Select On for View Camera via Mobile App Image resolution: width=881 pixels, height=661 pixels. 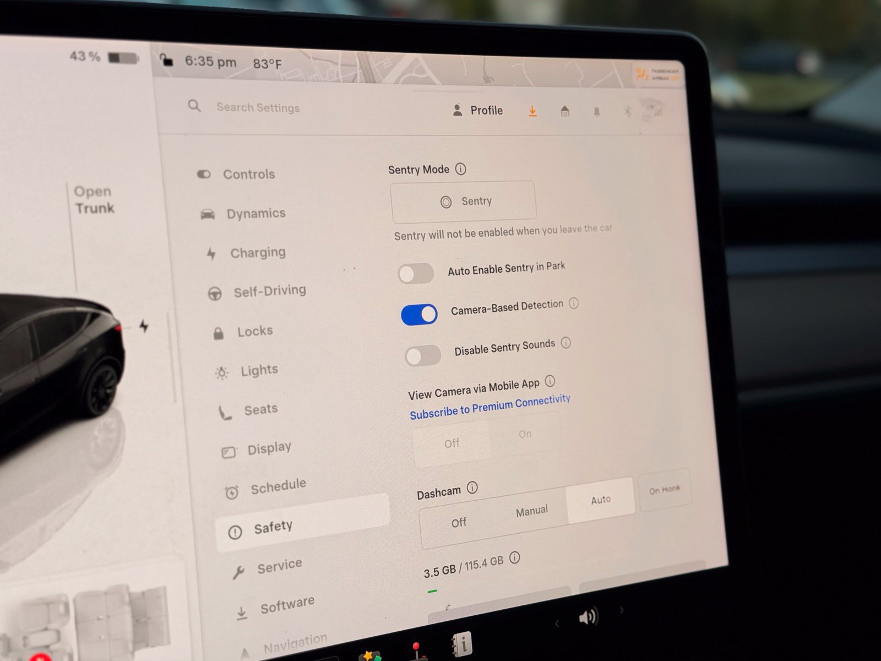(525, 434)
